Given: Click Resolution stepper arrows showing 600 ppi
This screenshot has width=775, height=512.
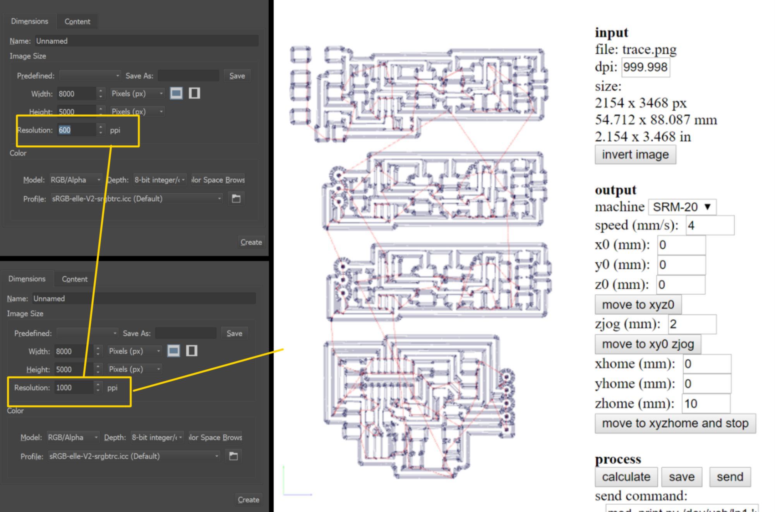Looking at the screenshot, I should point(101,130).
